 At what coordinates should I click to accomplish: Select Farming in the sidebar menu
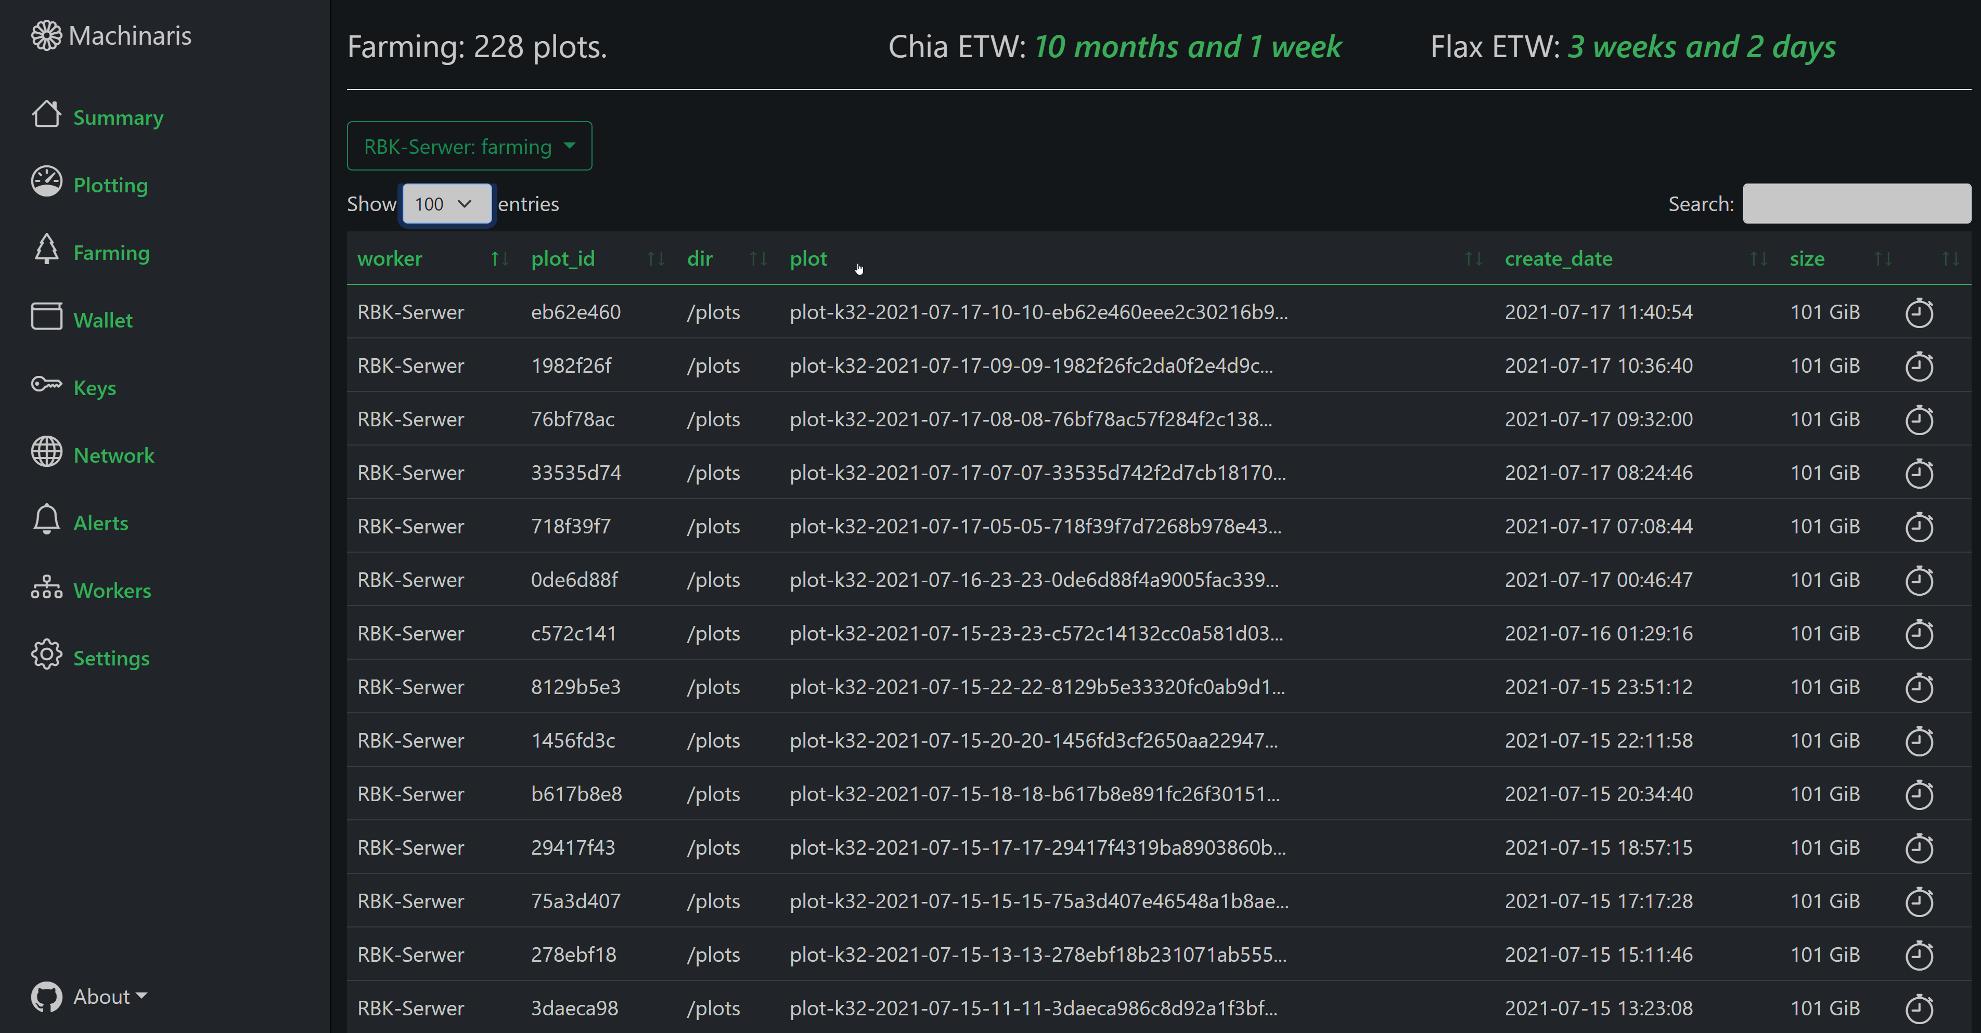(x=112, y=252)
